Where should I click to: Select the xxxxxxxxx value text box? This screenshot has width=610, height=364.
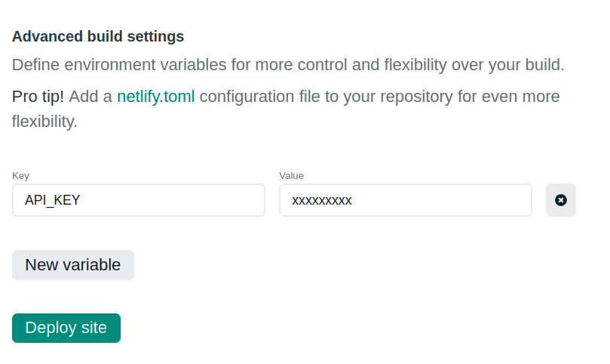point(406,200)
